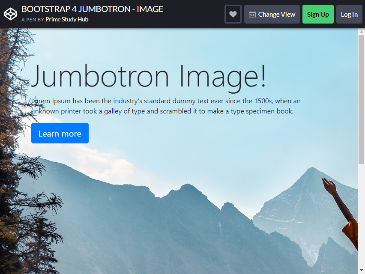Click the scrollbar down arrow

pyautogui.click(x=361, y=270)
